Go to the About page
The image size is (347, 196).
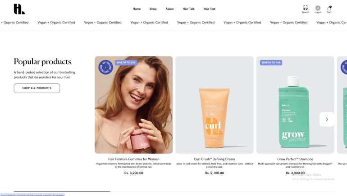coord(169,9)
